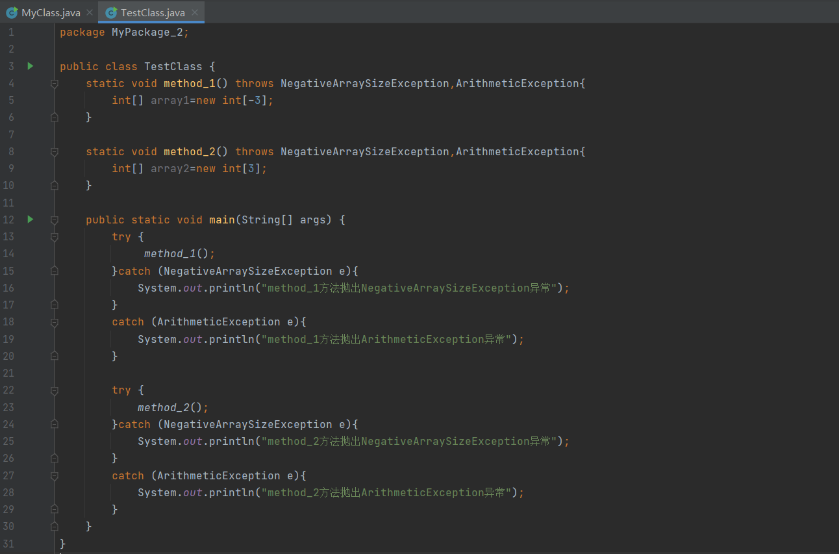Click line number 21 in the gutter
This screenshot has height=554, width=839.
click(8, 373)
